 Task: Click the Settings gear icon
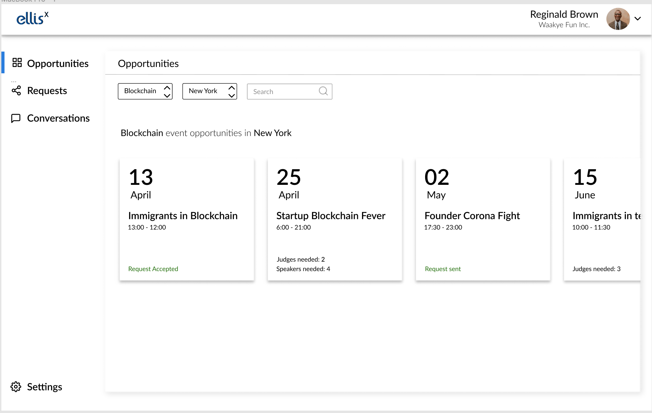pos(16,387)
